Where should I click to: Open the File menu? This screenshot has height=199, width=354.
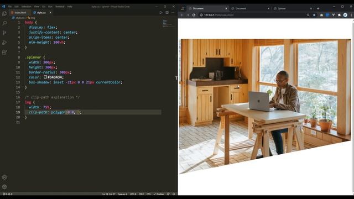pyautogui.click(x=10, y=7)
